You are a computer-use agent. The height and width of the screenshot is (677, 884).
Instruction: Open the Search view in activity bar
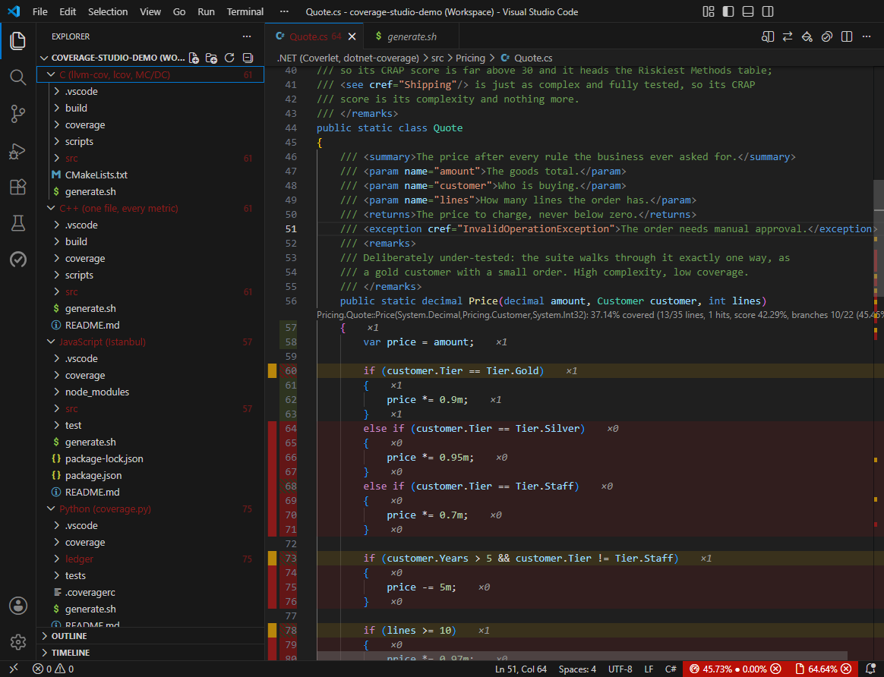click(x=18, y=77)
